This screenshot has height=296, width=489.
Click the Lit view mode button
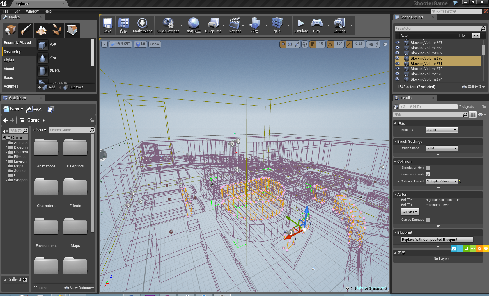point(141,44)
